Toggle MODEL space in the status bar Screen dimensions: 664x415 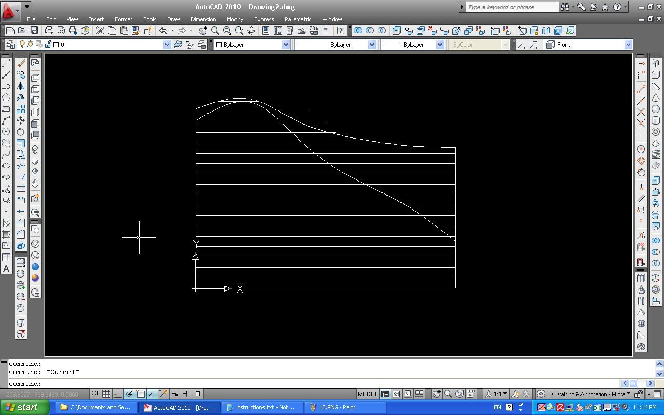point(367,394)
